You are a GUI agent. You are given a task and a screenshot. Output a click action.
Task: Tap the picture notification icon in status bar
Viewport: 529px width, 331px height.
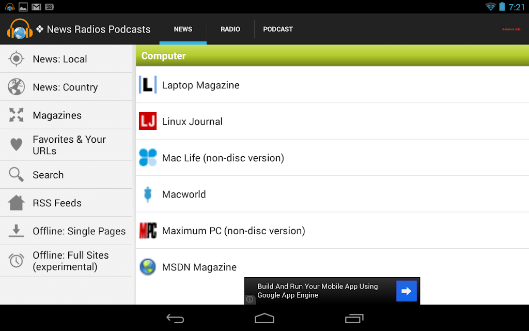click(x=23, y=7)
